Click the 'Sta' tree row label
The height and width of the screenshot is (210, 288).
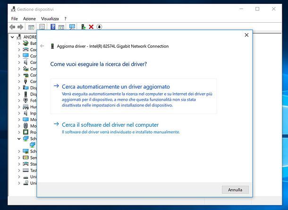pos(34,164)
